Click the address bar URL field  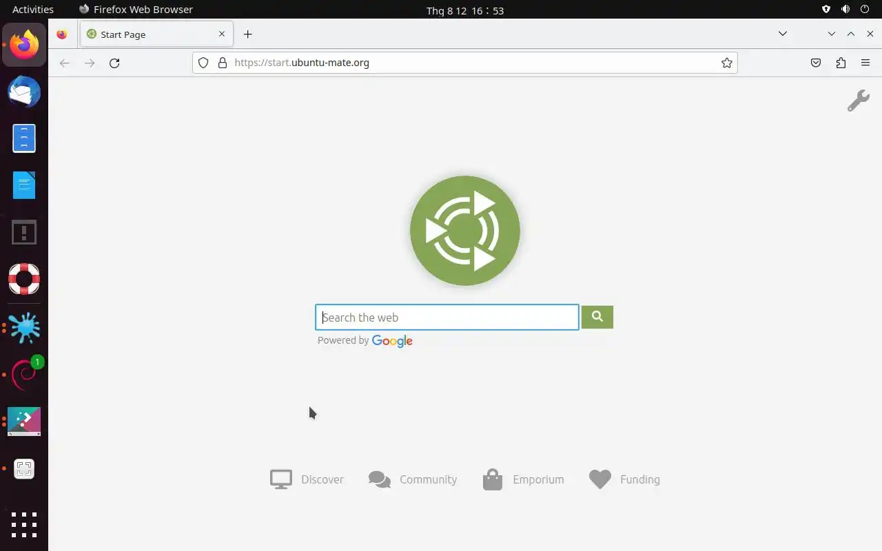pyautogui.click(x=465, y=63)
